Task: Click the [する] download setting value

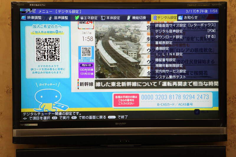Action: coord(211,36)
